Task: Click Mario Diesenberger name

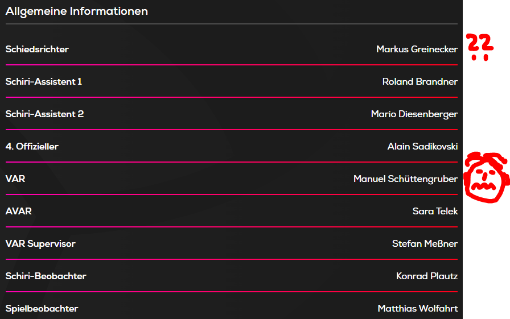Action: (414, 114)
